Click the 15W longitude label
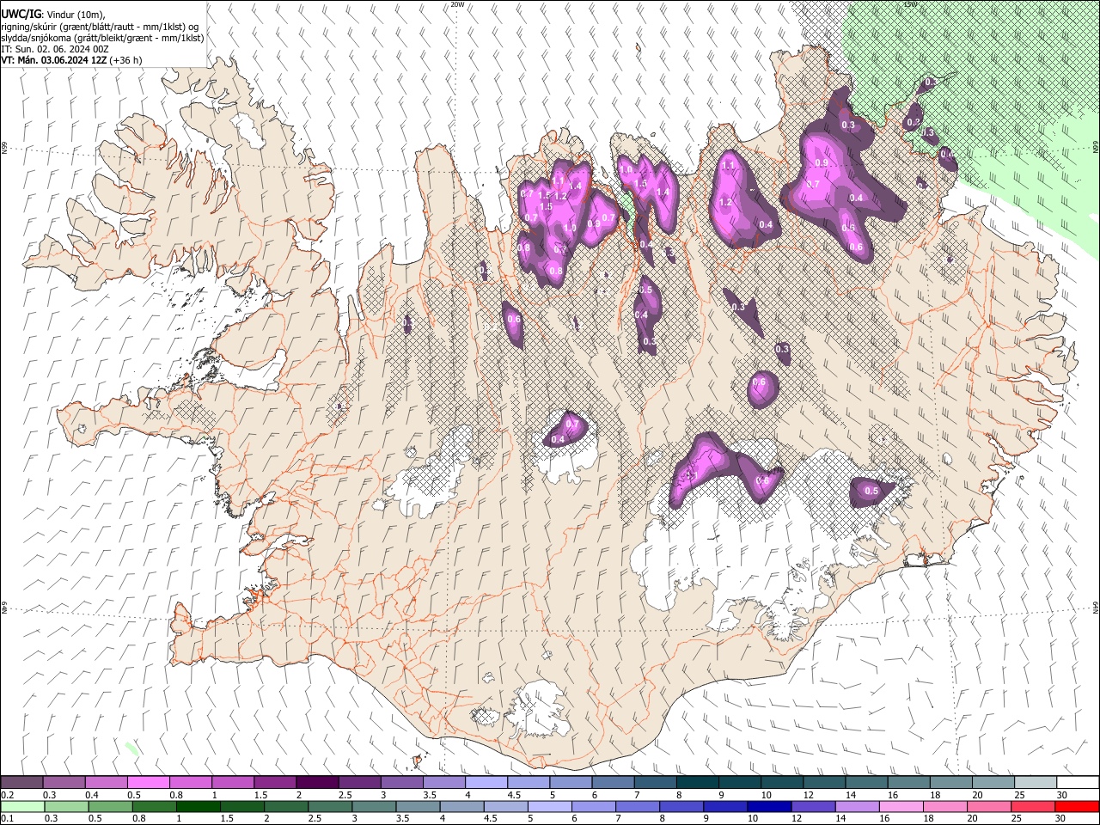 click(x=910, y=4)
